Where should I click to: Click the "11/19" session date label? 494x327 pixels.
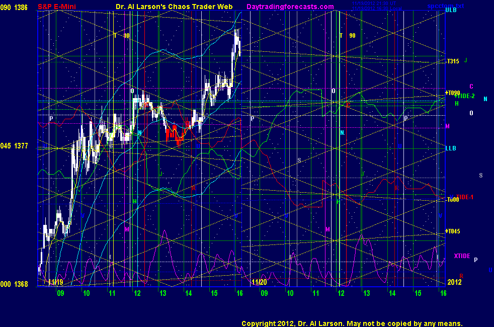pos(56,282)
